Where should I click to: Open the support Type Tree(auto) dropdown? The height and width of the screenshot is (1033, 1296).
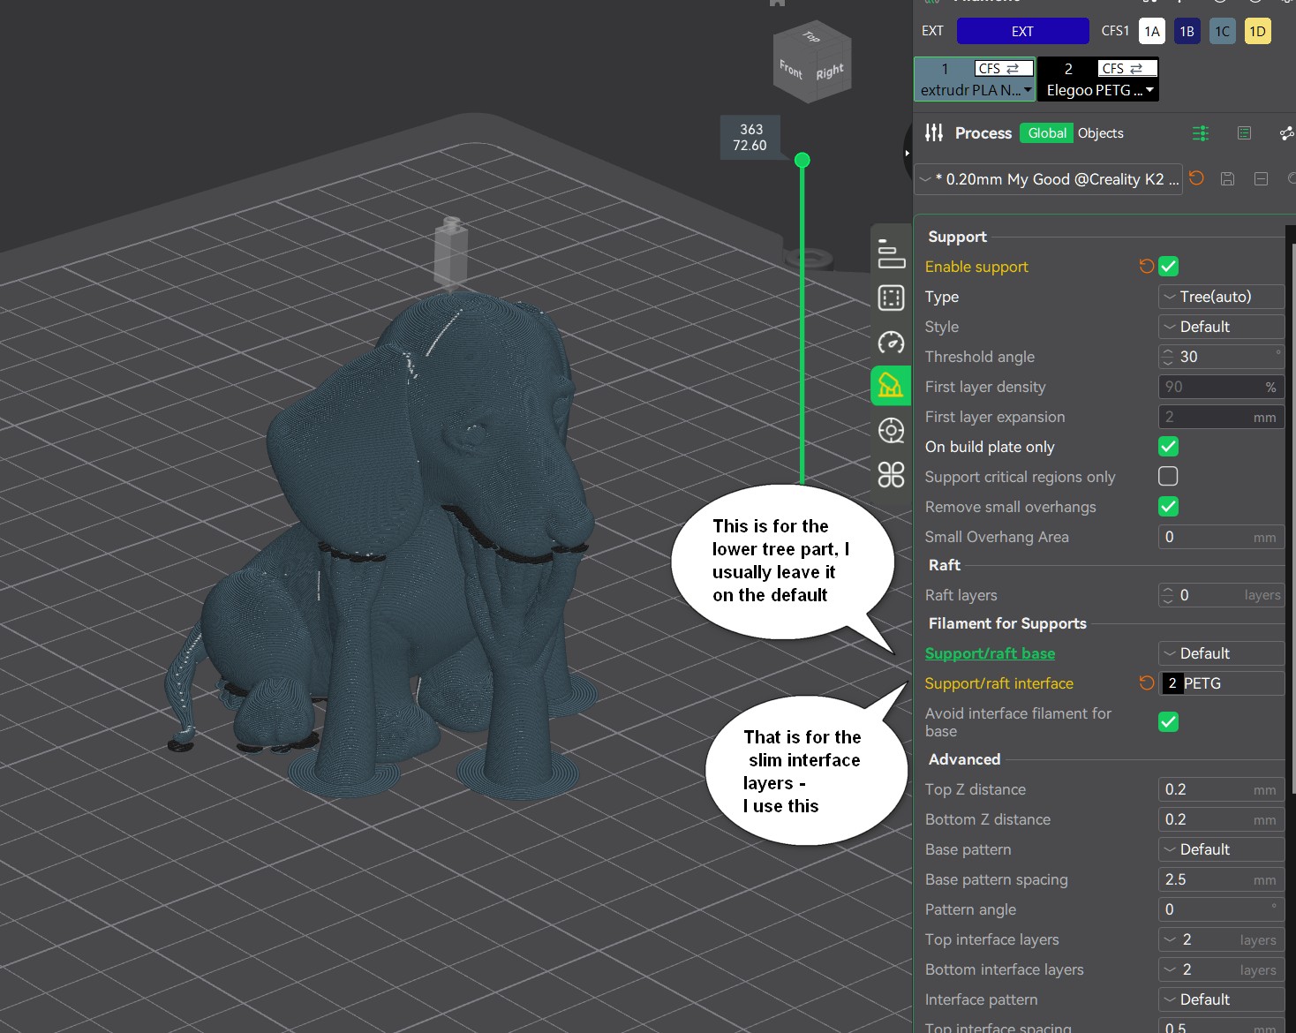[1221, 297]
